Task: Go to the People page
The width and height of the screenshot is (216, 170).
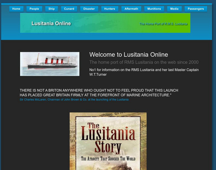Action: pyautogui.click(x=34, y=9)
